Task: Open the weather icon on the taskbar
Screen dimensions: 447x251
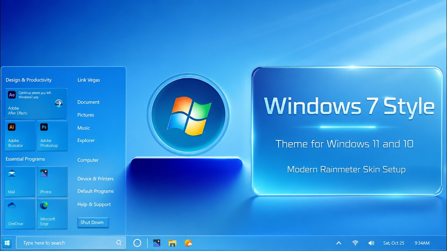Action: point(189,243)
